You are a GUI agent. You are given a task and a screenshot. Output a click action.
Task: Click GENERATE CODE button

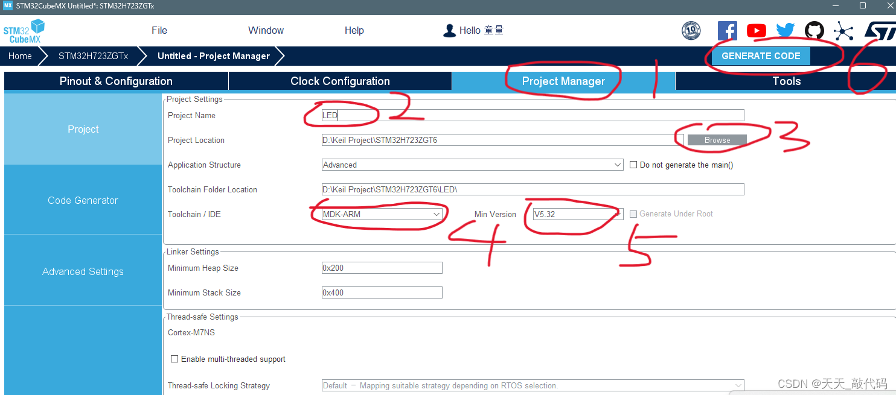tap(761, 56)
